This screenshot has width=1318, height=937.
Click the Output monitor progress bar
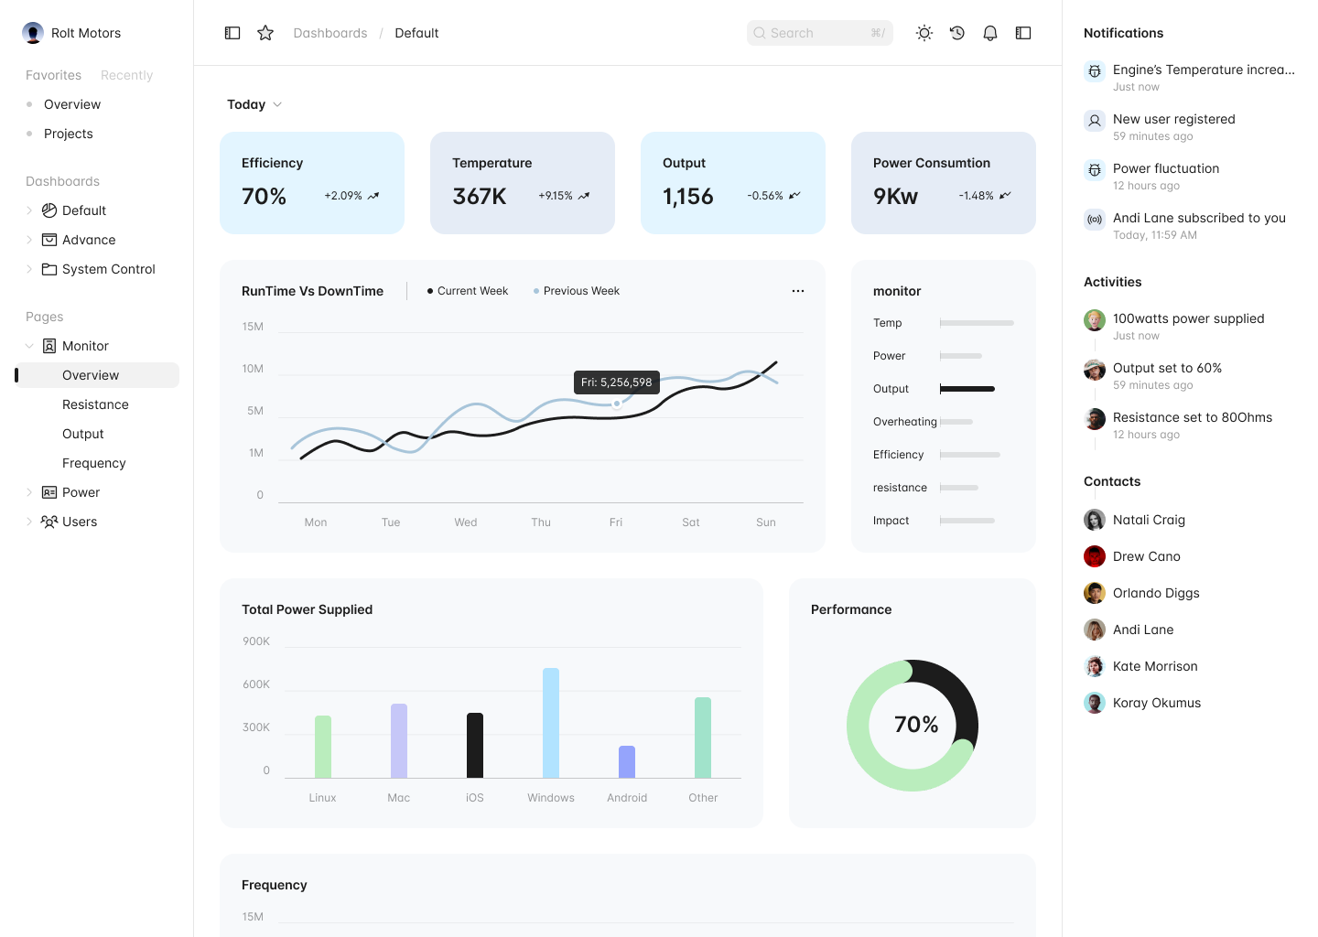[x=967, y=389]
